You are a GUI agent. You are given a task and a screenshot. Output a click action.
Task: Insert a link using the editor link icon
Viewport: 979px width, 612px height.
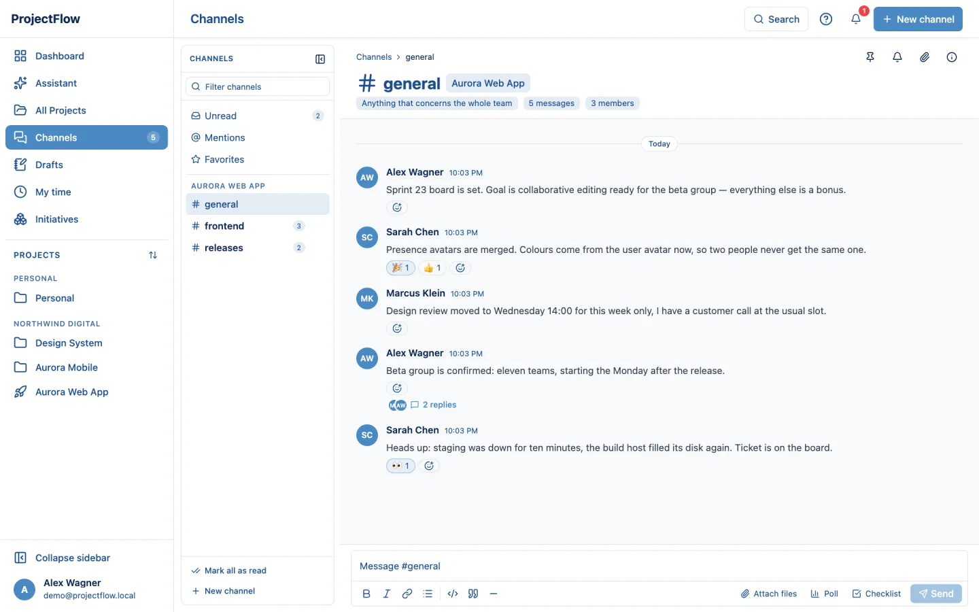407,594
